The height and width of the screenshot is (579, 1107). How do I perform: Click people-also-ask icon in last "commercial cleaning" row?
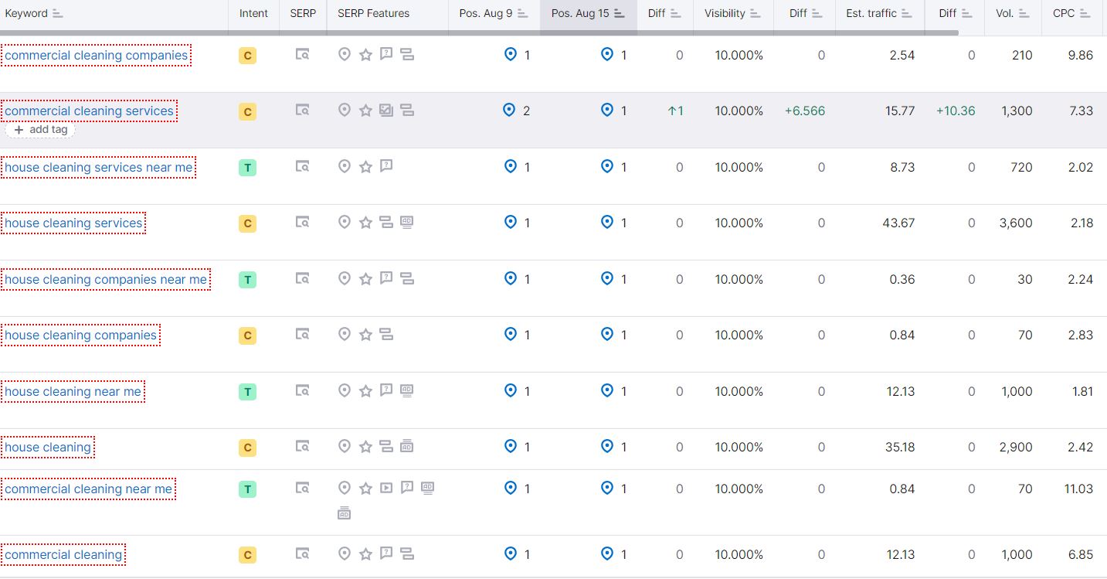coord(386,553)
